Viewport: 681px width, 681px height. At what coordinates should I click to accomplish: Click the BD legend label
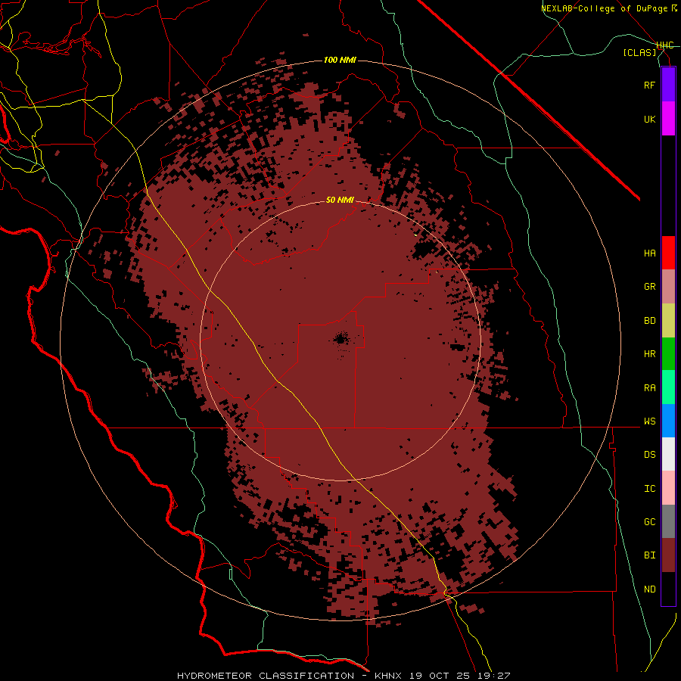click(649, 321)
